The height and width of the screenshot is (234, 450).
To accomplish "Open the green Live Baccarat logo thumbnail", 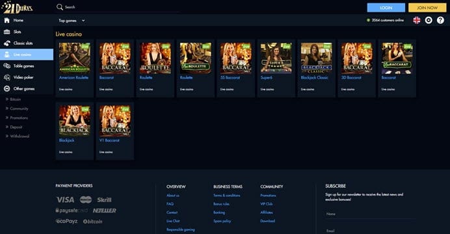I will click(397, 58).
